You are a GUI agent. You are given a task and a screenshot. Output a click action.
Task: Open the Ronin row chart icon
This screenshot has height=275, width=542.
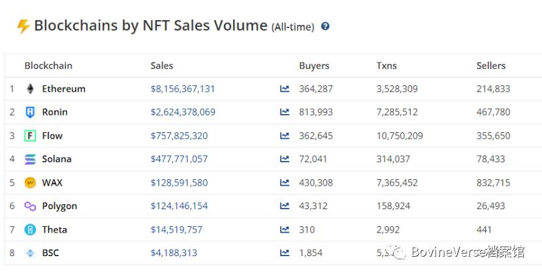coord(285,112)
